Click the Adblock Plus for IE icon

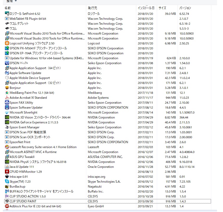point(7,206)
